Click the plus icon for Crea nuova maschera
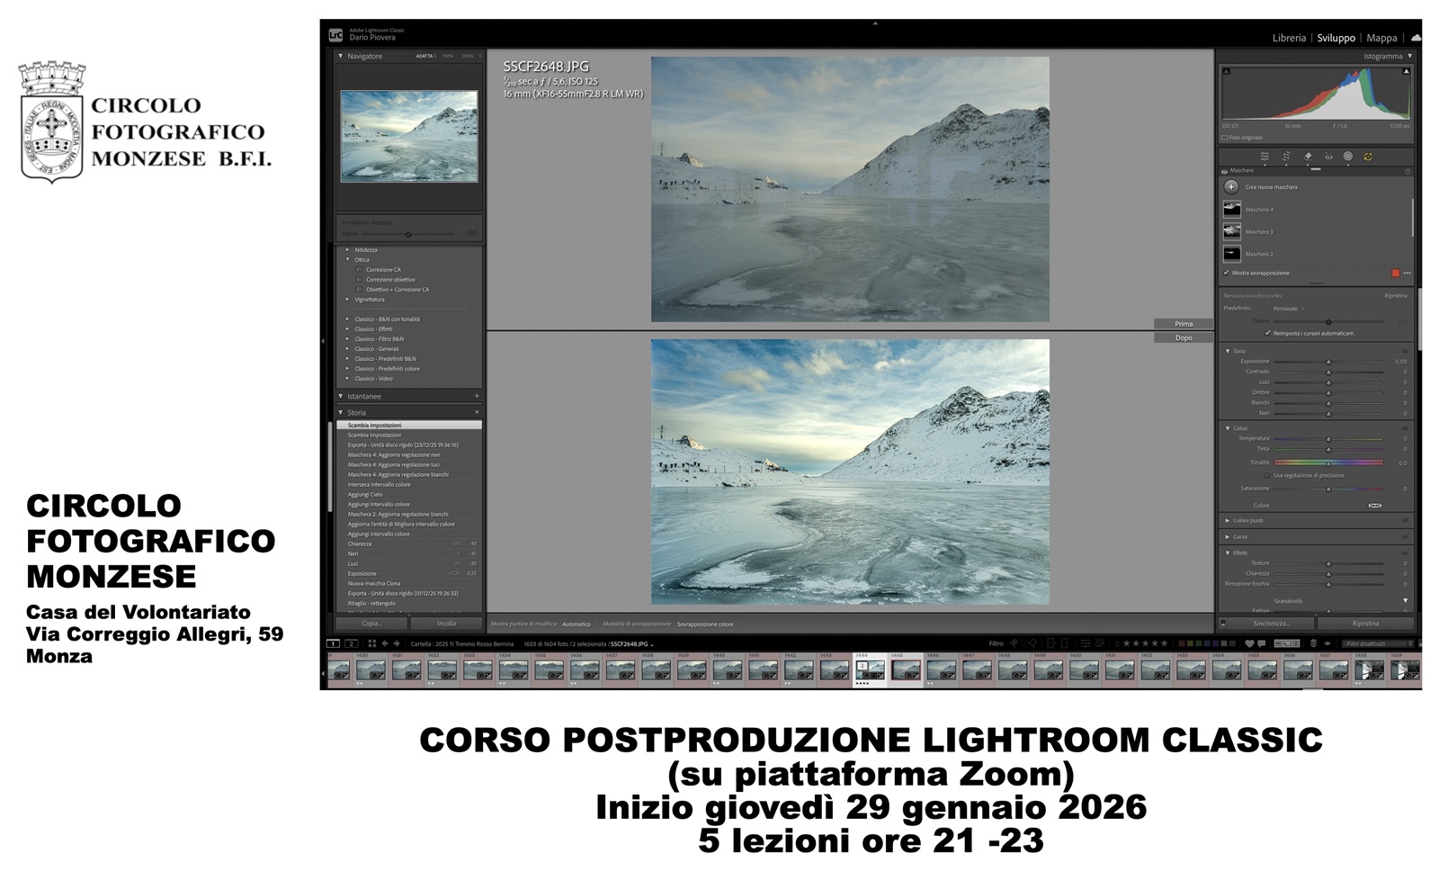Image resolution: width=1439 pixels, height=871 pixels. coord(1231,187)
